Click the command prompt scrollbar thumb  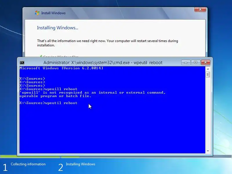tap(208, 75)
